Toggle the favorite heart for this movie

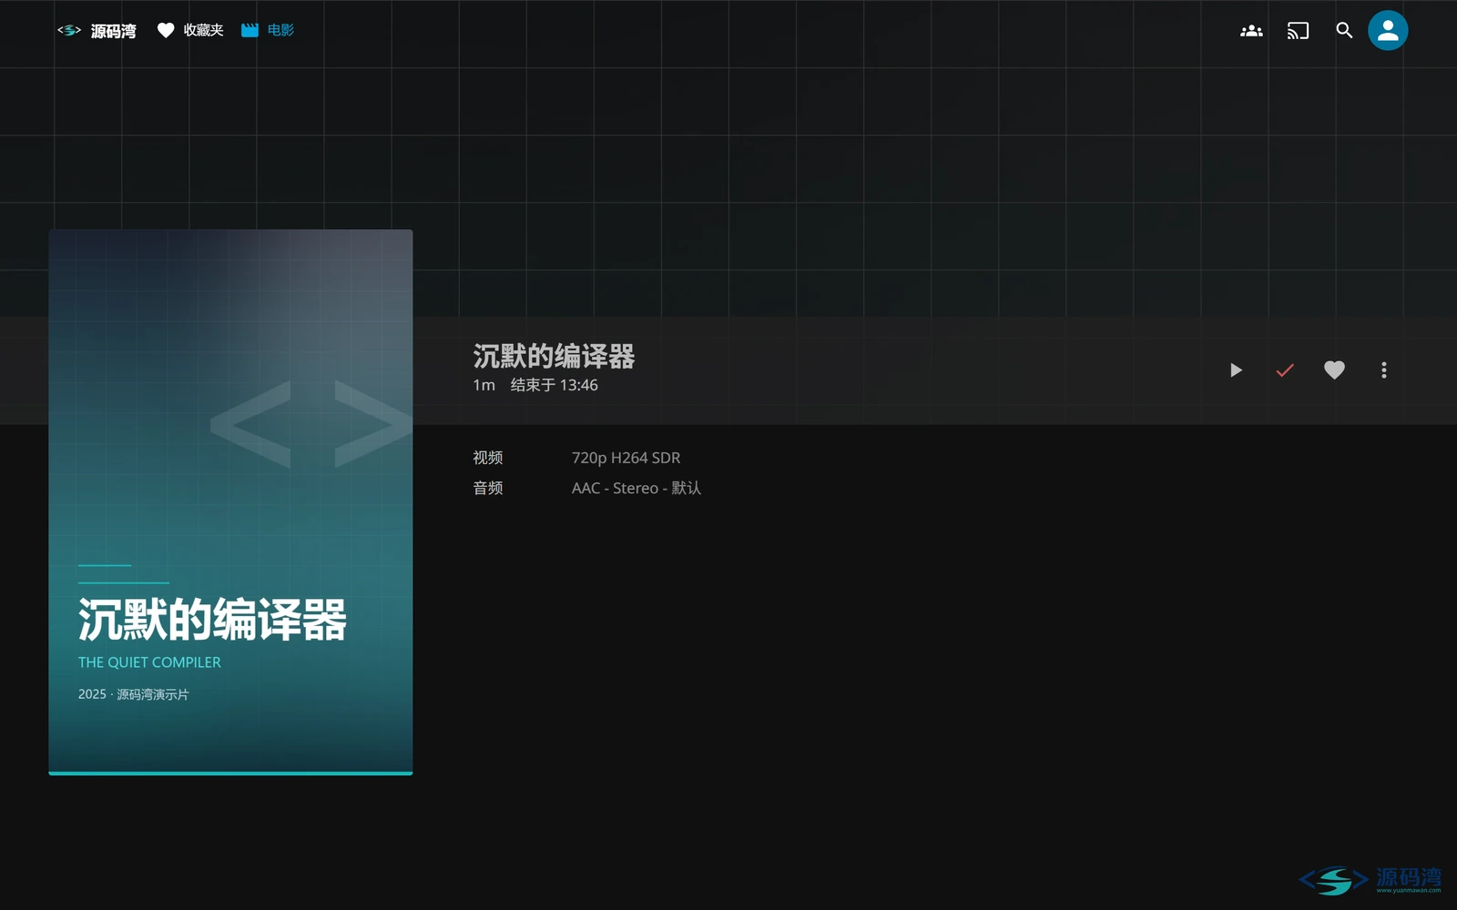1334,370
